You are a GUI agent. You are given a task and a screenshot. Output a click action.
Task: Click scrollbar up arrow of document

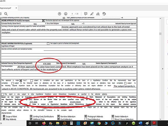tap(160, 18)
